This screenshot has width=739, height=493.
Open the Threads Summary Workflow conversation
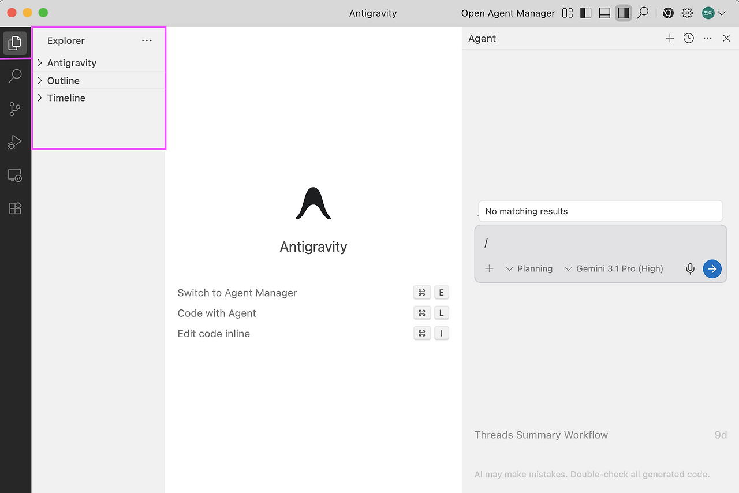pyautogui.click(x=600, y=435)
